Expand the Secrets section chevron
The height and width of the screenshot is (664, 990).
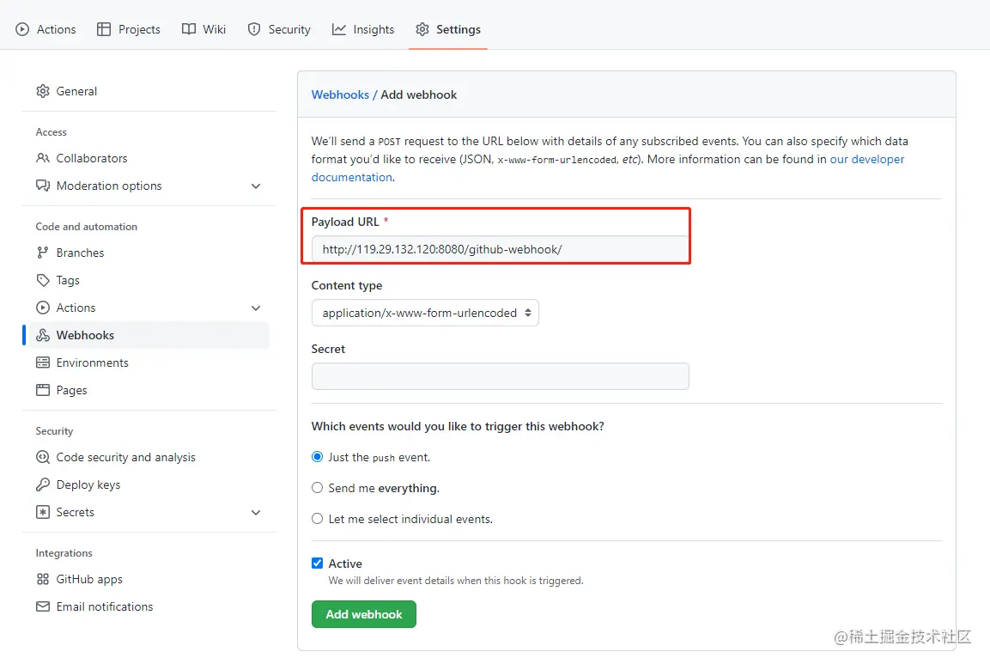tap(256, 512)
